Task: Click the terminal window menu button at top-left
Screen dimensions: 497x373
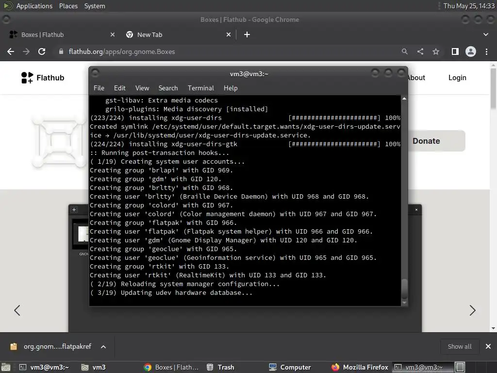Action: pyautogui.click(x=95, y=73)
